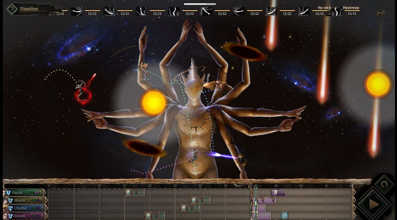Toggle the Heatmap option
This screenshot has height=220, width=397.
pyautogui.click(x=351, y=8)
